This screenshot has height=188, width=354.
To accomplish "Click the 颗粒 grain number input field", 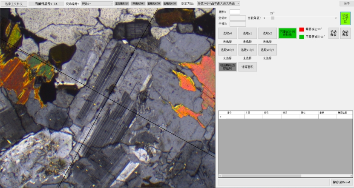I will [235, 12].
